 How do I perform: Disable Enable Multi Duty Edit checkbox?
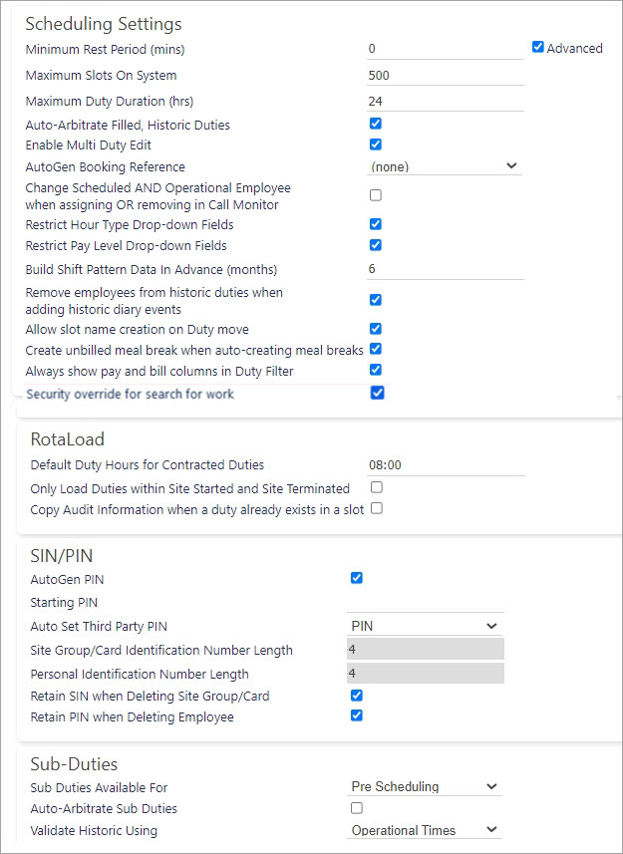tap(375, 144)
